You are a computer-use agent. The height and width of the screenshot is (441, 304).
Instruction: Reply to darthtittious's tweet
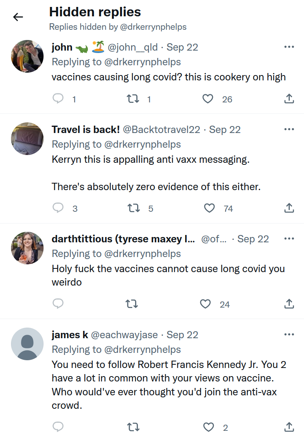(x=59, y=304)
